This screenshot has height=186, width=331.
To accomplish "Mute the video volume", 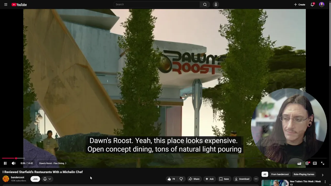I will coord(13,163).
